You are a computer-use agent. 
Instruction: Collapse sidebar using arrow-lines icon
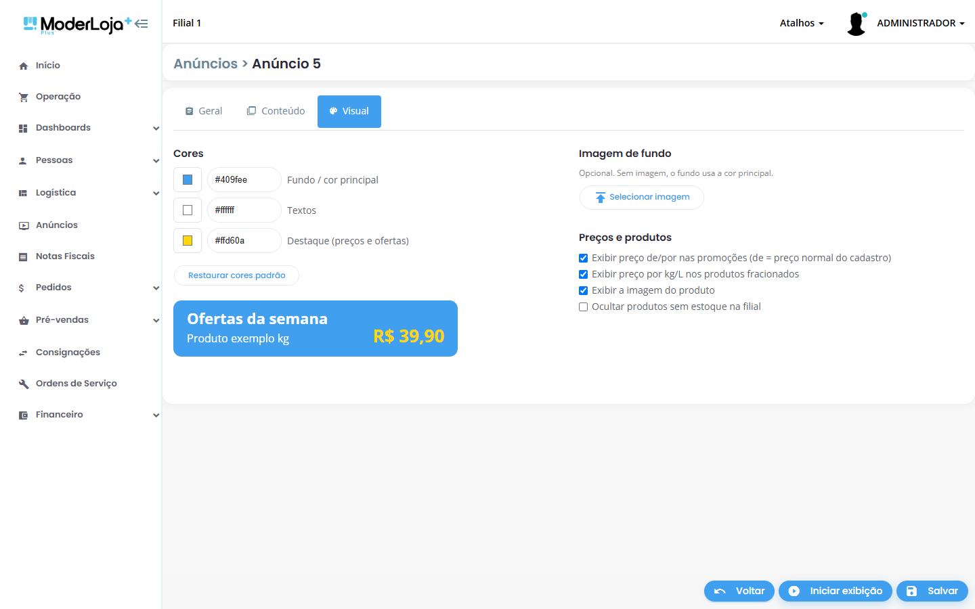coord(141,24)
